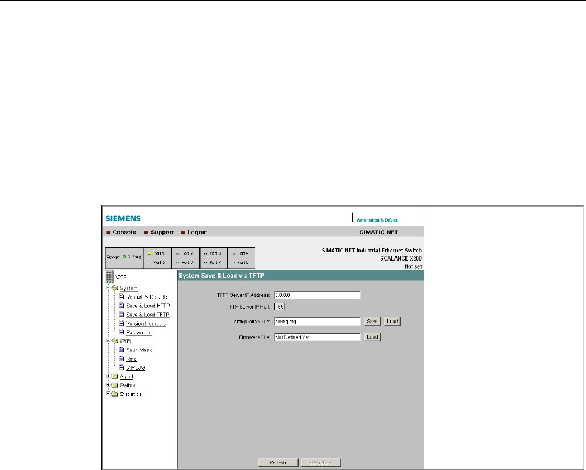Click the X208 device rack icon

point(109,278)
